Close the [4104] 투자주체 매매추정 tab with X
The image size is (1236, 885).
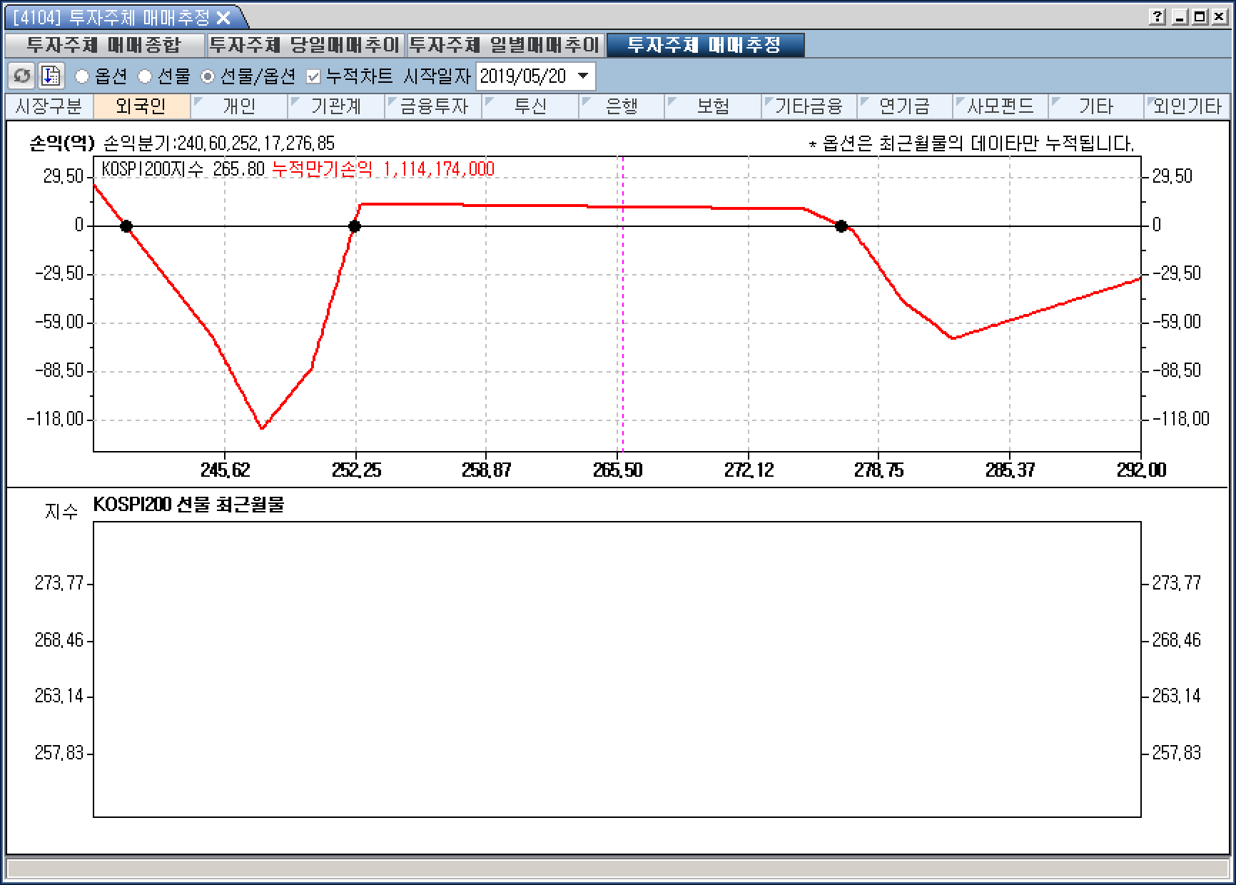point(223,18)
